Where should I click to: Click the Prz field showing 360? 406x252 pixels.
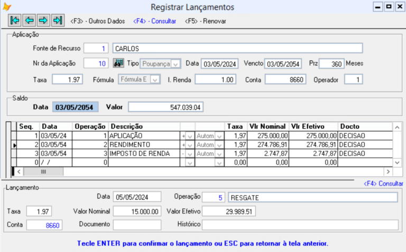click(x=331, y=64)
